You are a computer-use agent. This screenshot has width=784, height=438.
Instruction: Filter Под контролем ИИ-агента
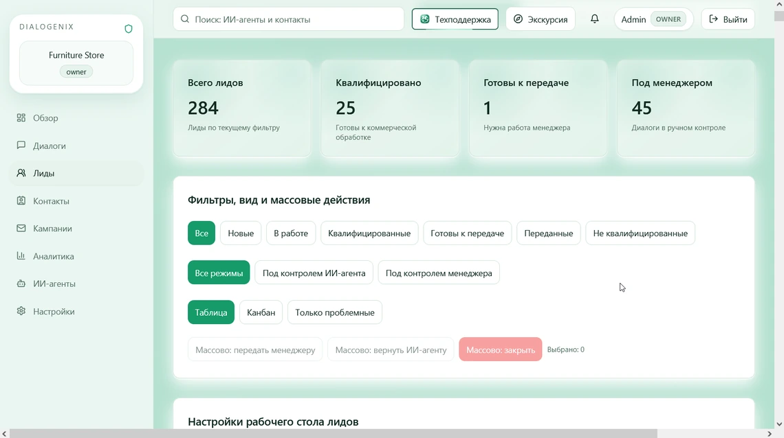(x=314, y=273)
